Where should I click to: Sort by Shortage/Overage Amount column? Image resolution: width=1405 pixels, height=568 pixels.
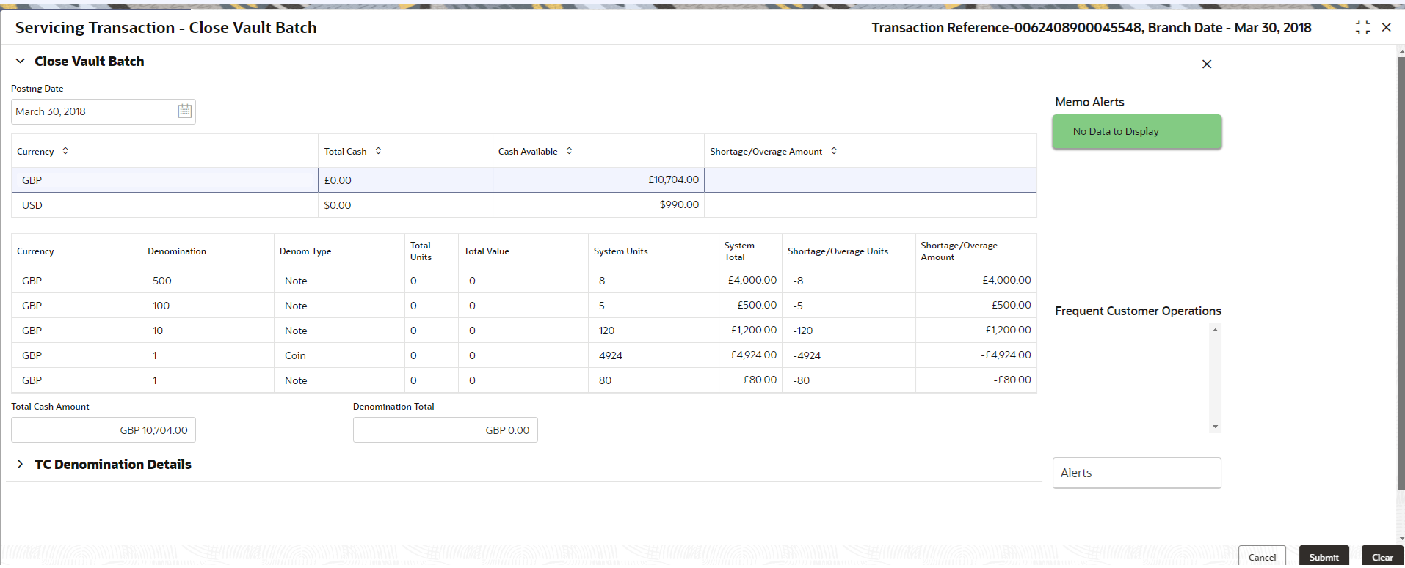click(834, 151)
